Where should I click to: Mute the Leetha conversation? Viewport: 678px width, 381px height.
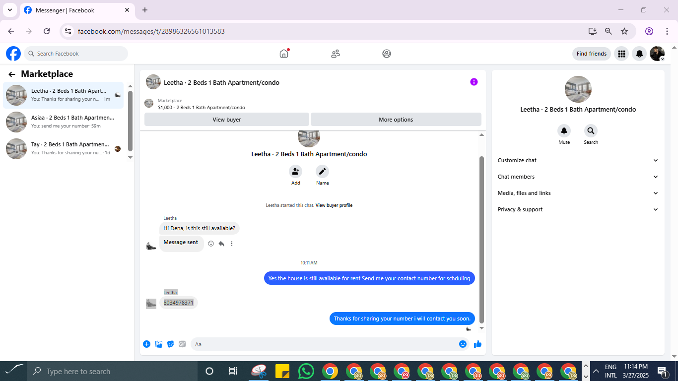coord(564,131)
